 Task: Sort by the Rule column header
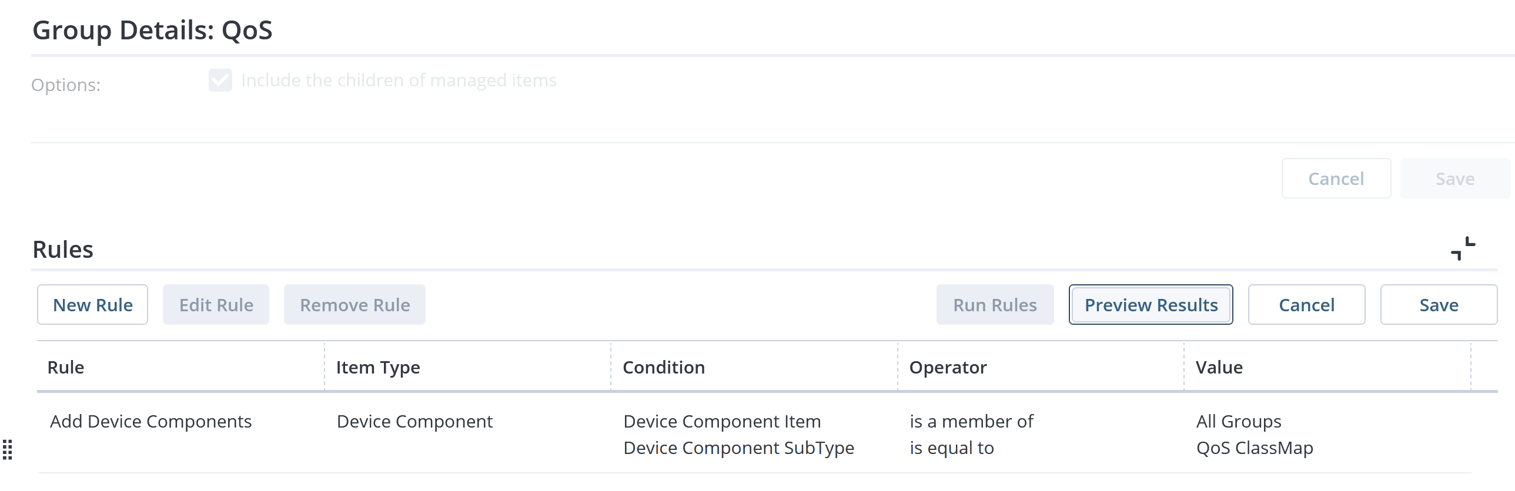point(180,367)
